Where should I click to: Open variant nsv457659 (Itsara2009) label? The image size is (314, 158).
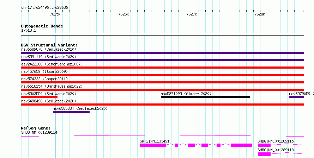click(x=44, y=71)
